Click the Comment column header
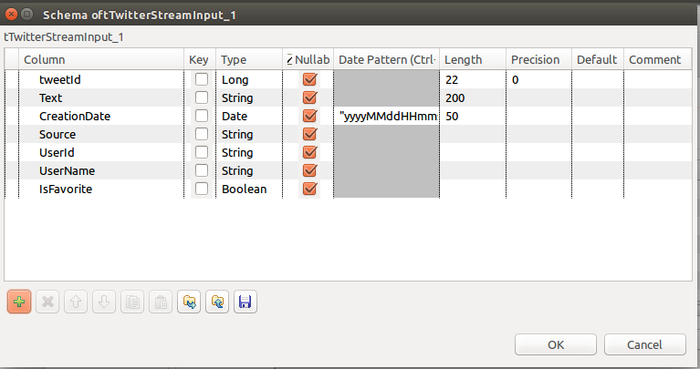This screenshot has height=369, width=700. pyautogui.click(x=658, y=59)
